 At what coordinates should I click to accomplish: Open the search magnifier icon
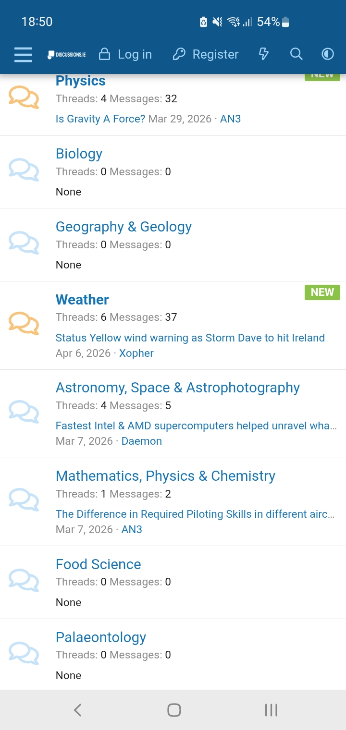pos(297,54)
